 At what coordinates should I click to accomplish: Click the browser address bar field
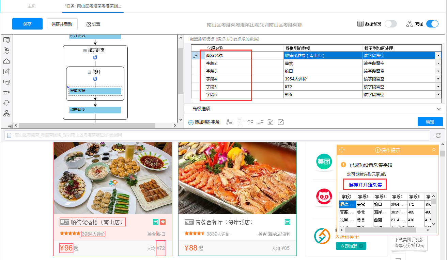pos(217,135)
